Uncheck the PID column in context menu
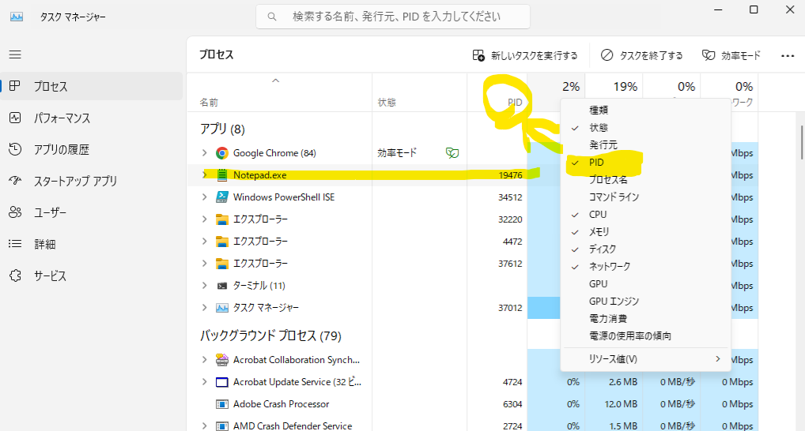This screenshot has height=431, width=805. [x=645, y=163]
